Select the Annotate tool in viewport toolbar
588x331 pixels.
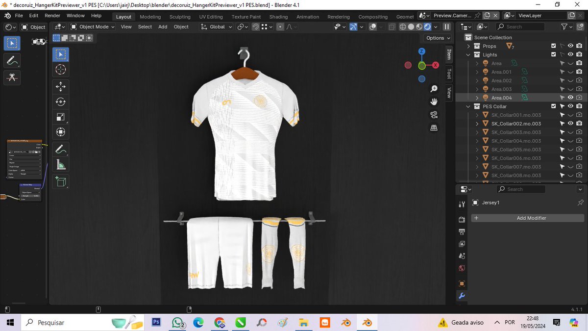(61, 149)
